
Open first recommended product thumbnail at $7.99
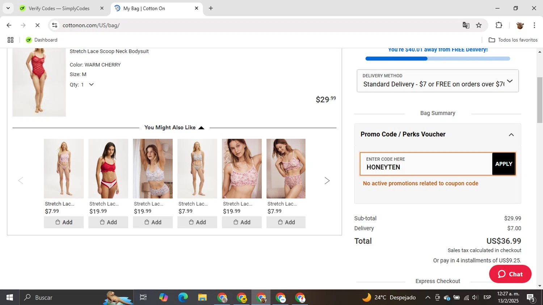click(x=64, y=169)
